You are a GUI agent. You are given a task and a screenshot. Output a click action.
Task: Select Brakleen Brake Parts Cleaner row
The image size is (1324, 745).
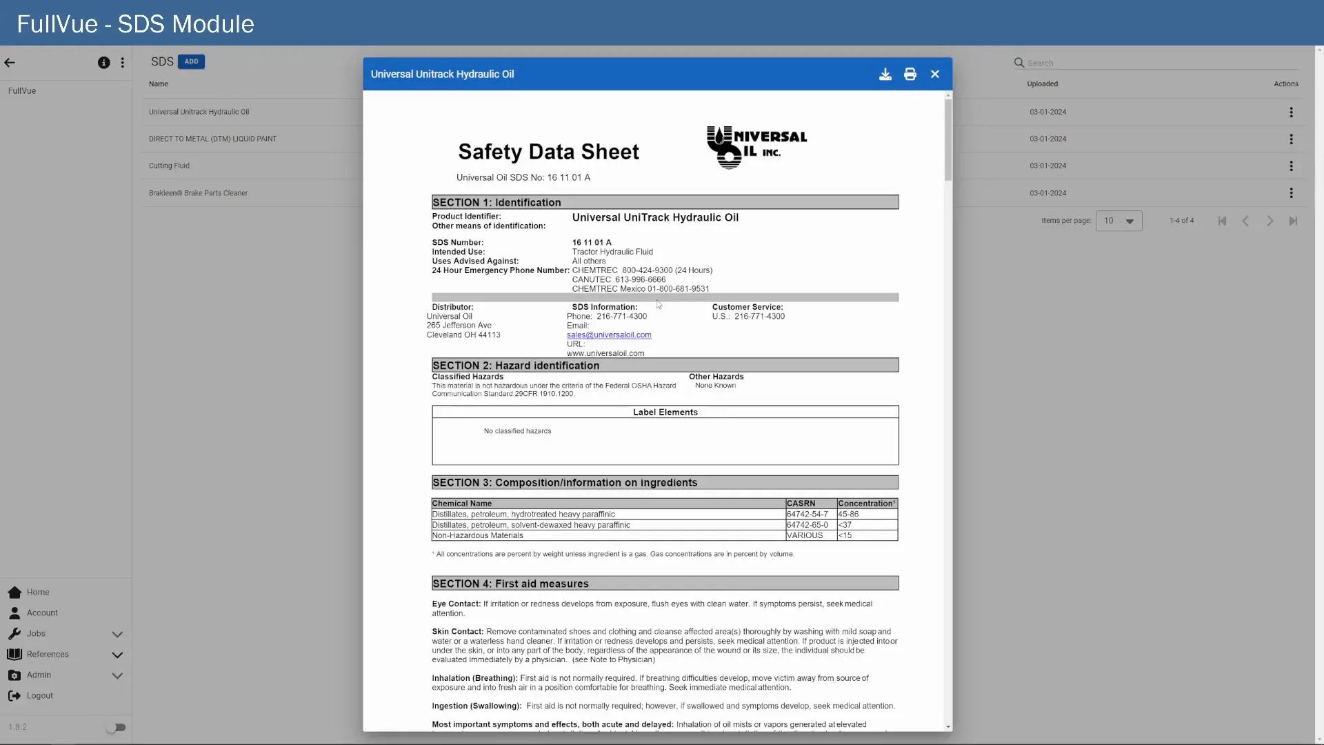251,193
